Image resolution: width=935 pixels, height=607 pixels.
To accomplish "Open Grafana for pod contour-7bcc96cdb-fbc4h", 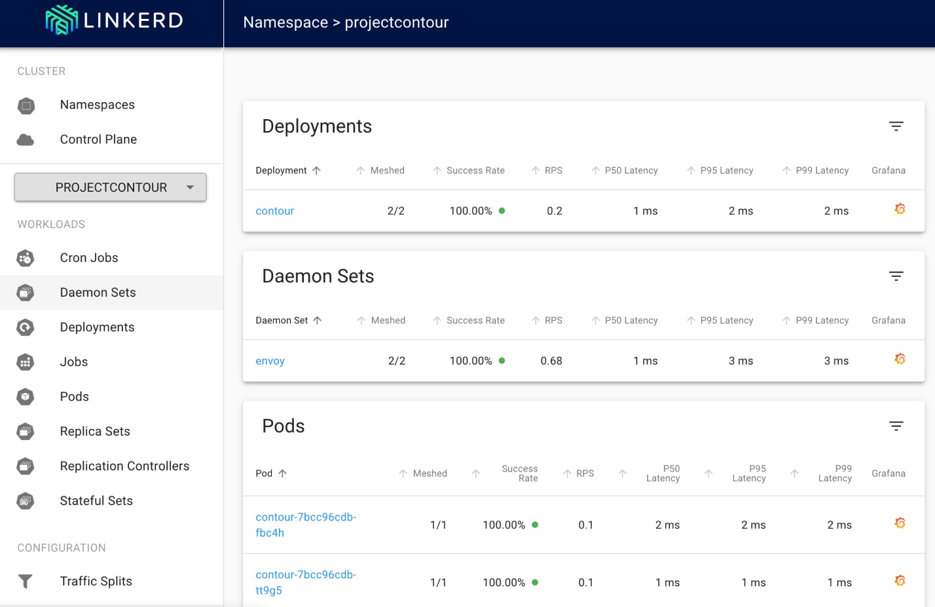I will [900, 524].
